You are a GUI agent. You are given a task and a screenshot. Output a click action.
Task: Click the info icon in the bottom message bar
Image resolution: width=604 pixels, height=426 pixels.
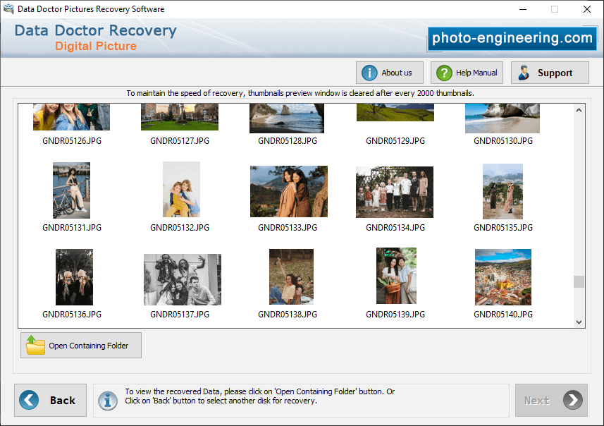[107, 401]
